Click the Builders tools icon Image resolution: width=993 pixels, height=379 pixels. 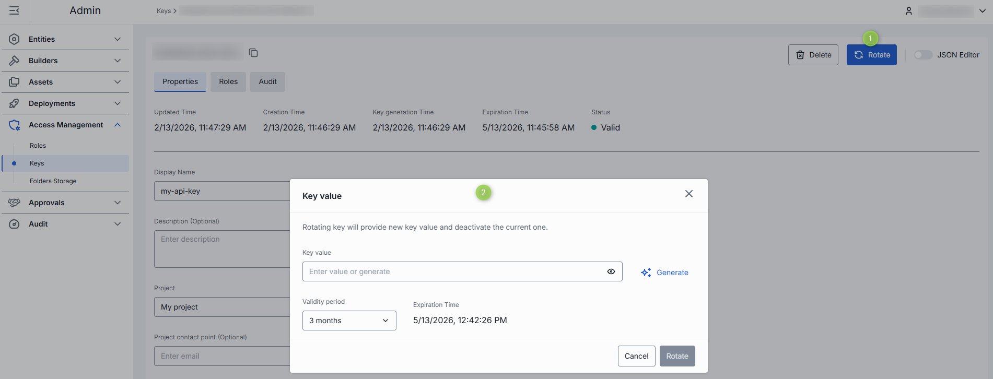pyautogui.click(x=14, y=61)
